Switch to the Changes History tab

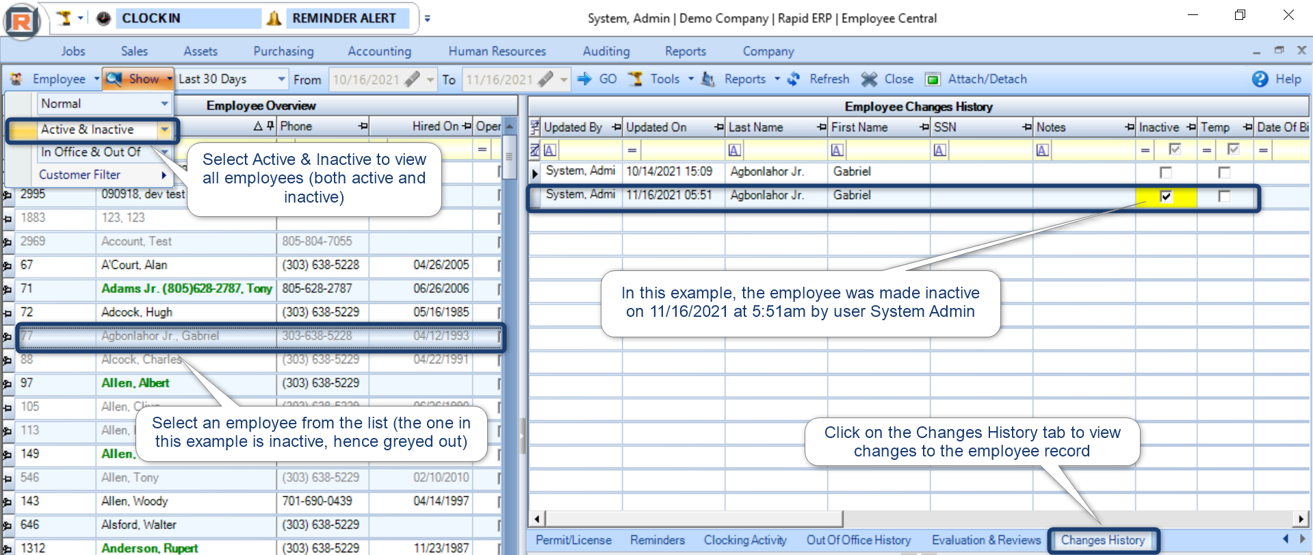coord(1102,541)
